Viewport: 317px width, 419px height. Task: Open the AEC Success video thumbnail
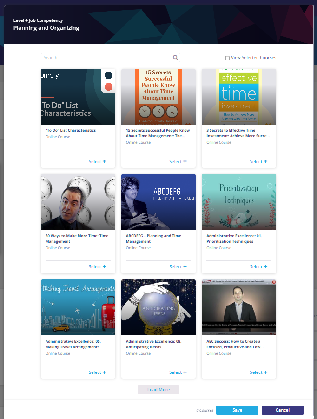point(239,307)
